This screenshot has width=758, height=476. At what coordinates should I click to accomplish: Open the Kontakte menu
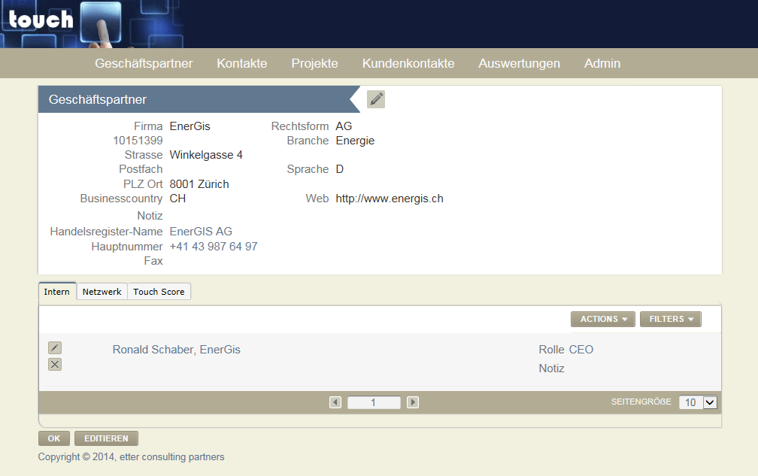point(241,63)
